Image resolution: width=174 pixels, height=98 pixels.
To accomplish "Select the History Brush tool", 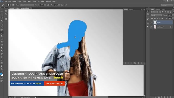I will pos(2,39).
